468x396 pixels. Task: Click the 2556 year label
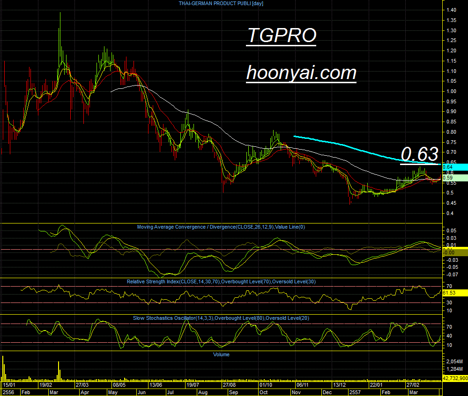[x=8, y=392]
